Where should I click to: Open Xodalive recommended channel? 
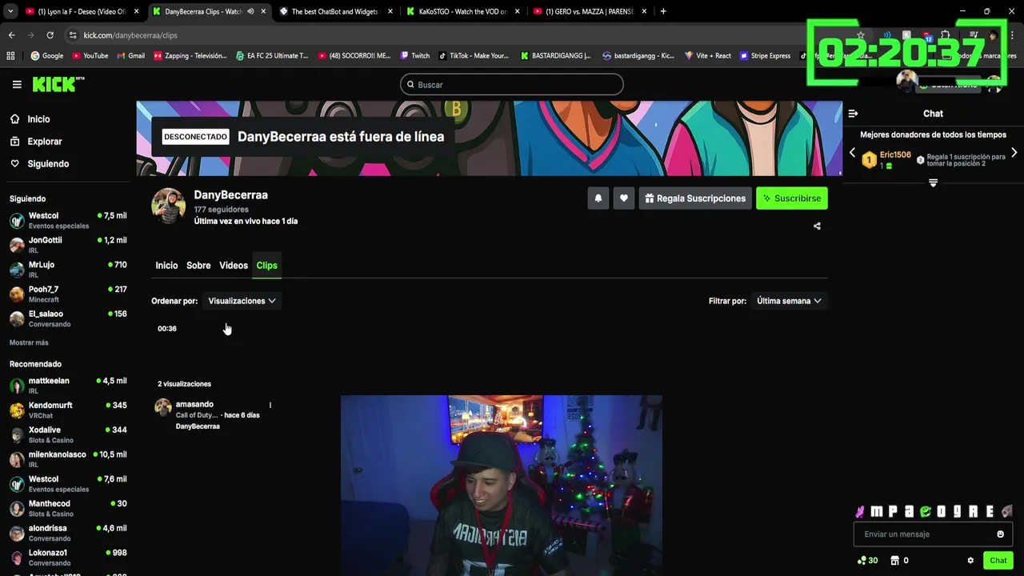click(x=68, y=434)
